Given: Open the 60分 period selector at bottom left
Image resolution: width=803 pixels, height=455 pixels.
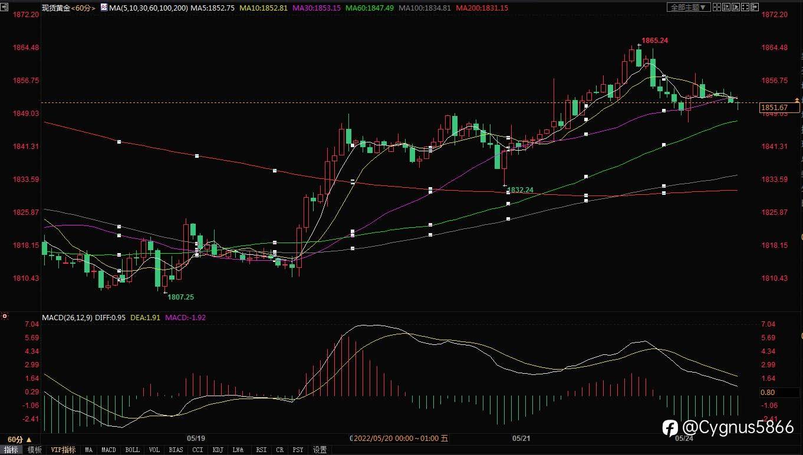Looking at the screenshot, I should pos(20,440).
